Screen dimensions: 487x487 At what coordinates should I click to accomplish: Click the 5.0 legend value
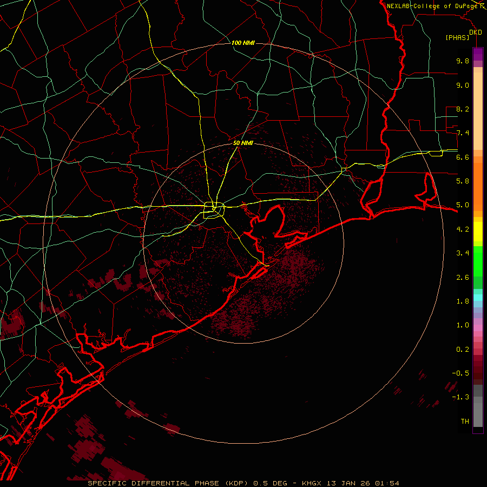[x=463, y=205]
